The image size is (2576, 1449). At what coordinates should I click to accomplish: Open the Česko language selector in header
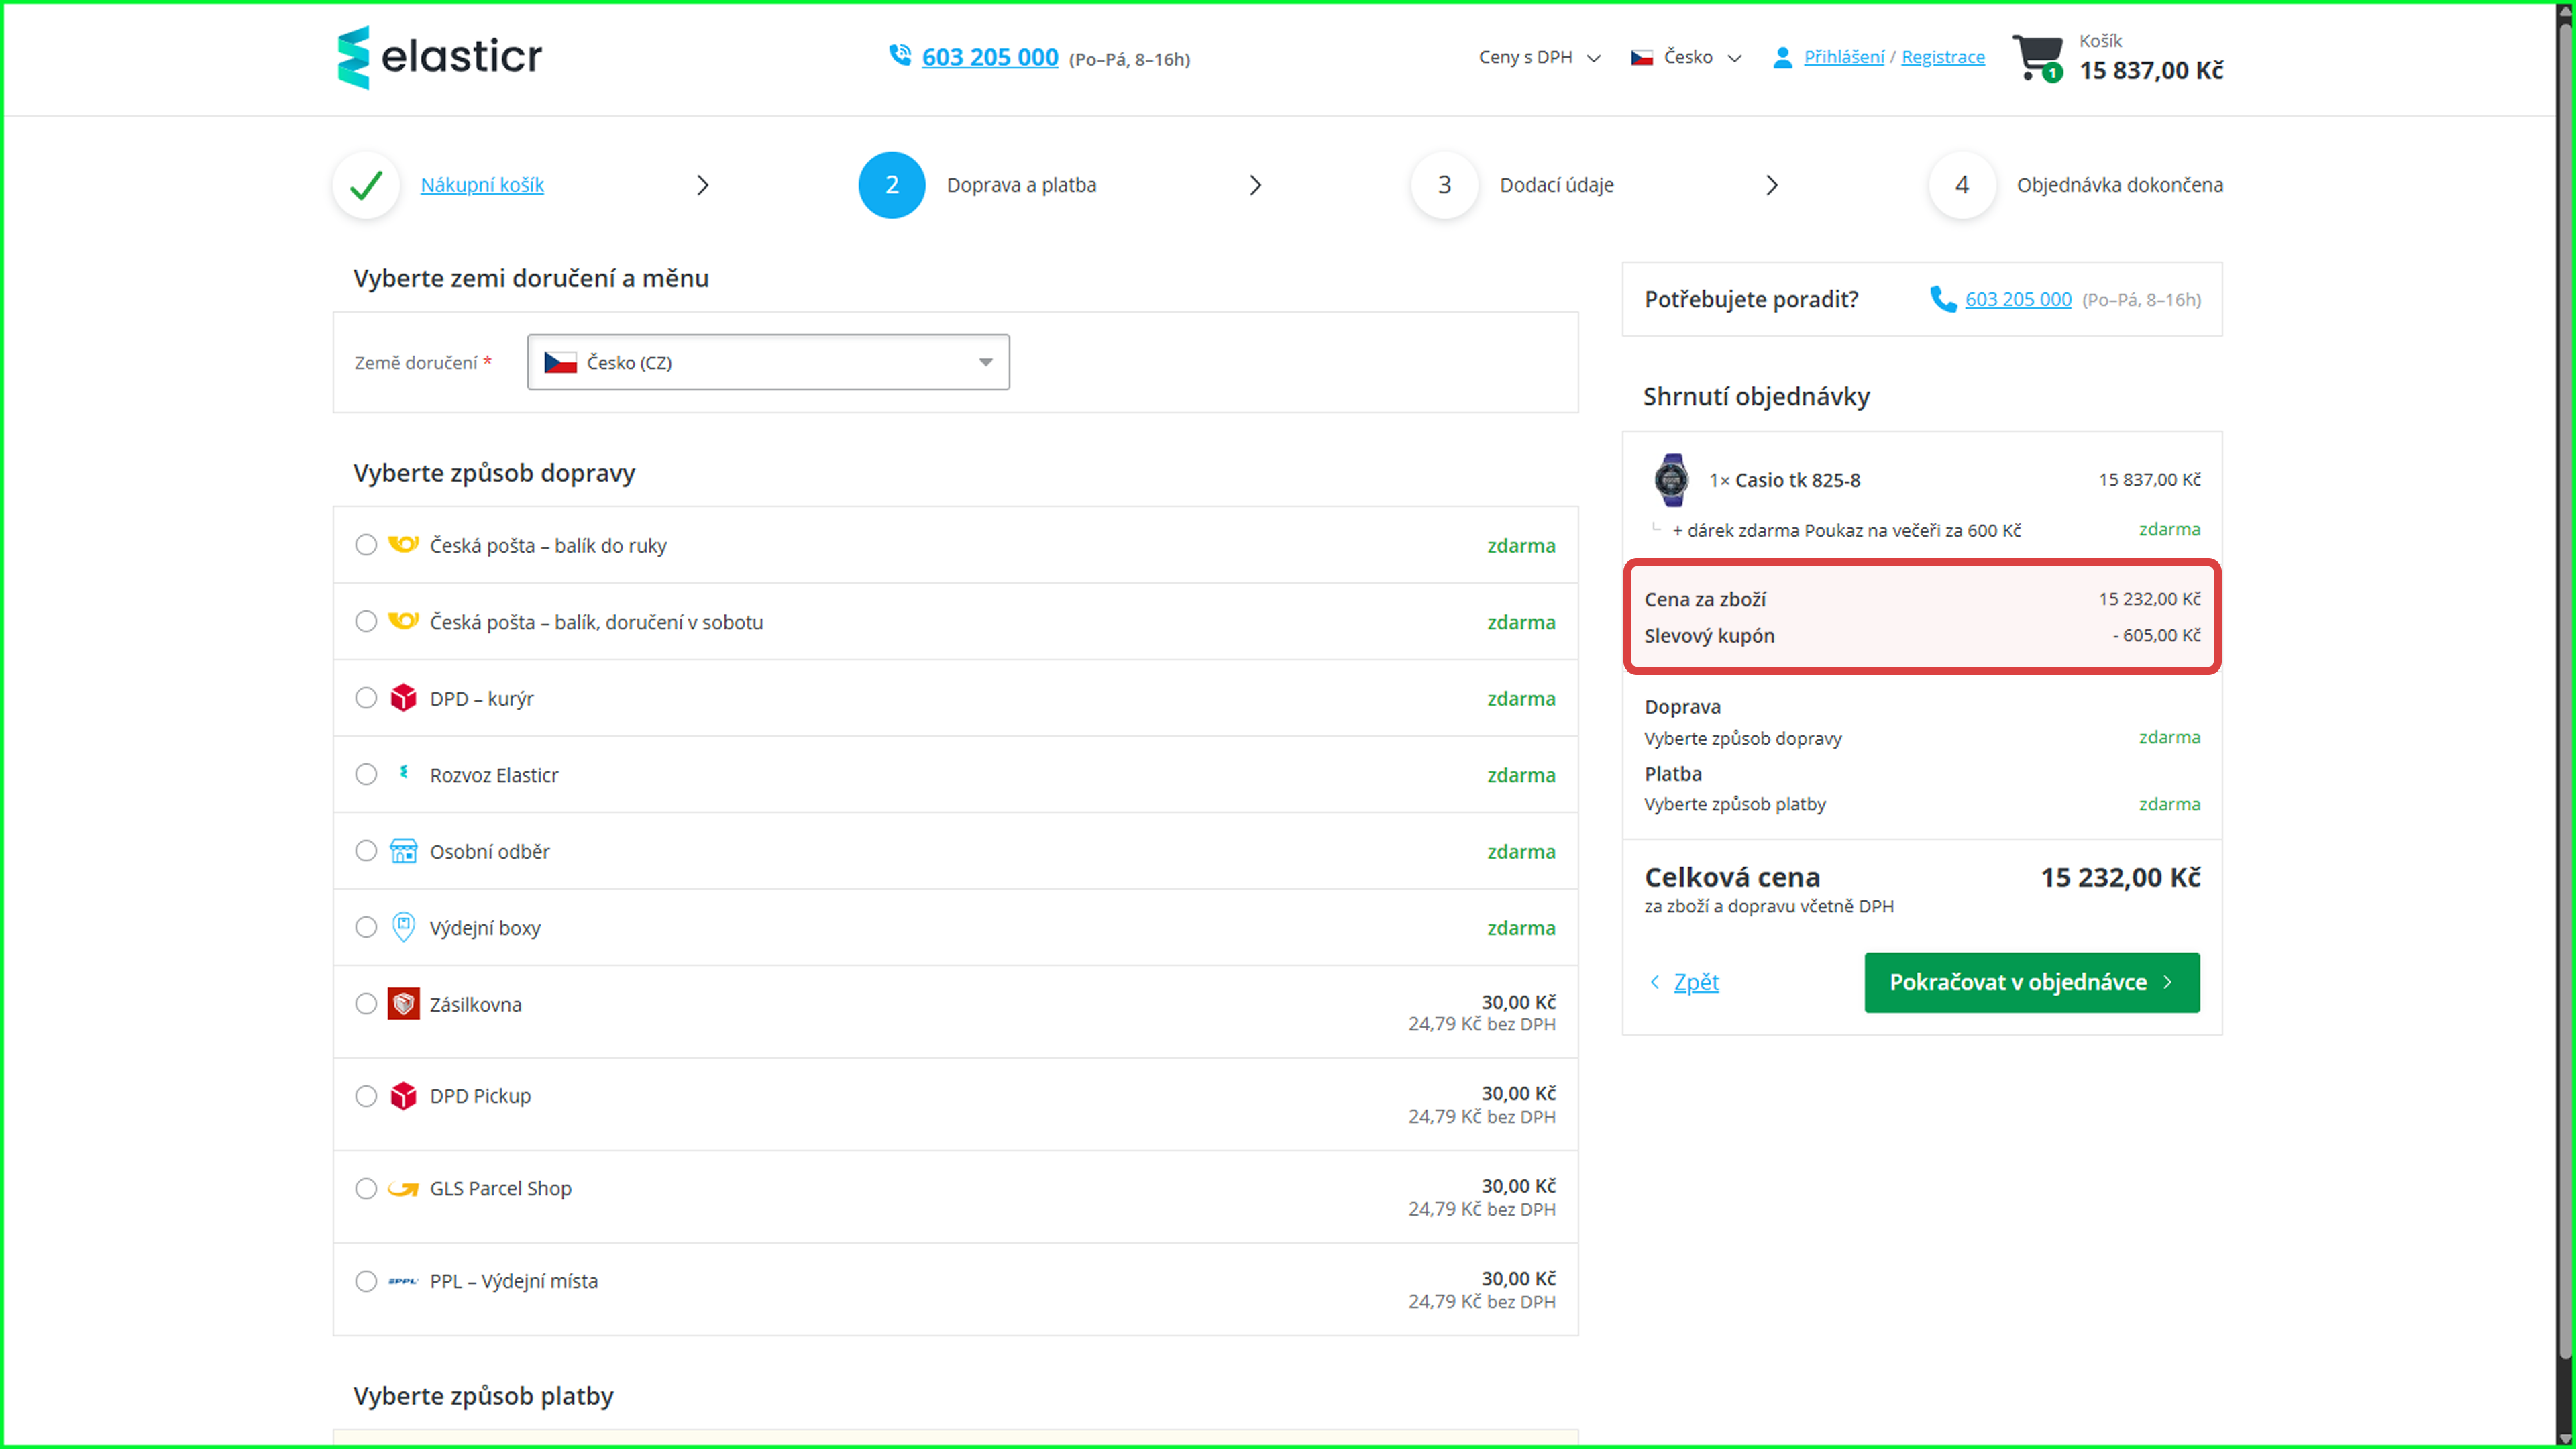pos(1687,58)
